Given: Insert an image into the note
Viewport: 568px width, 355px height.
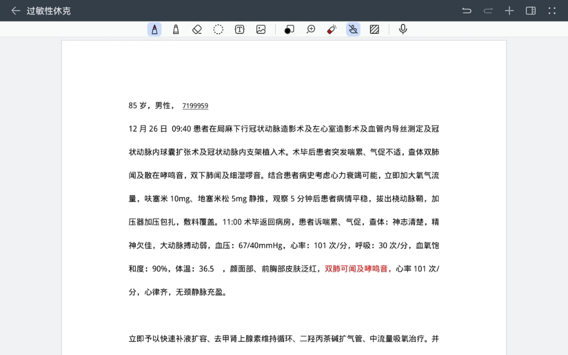Looking at the screenshot, I should pyautogui.click(x=260, y=29).
